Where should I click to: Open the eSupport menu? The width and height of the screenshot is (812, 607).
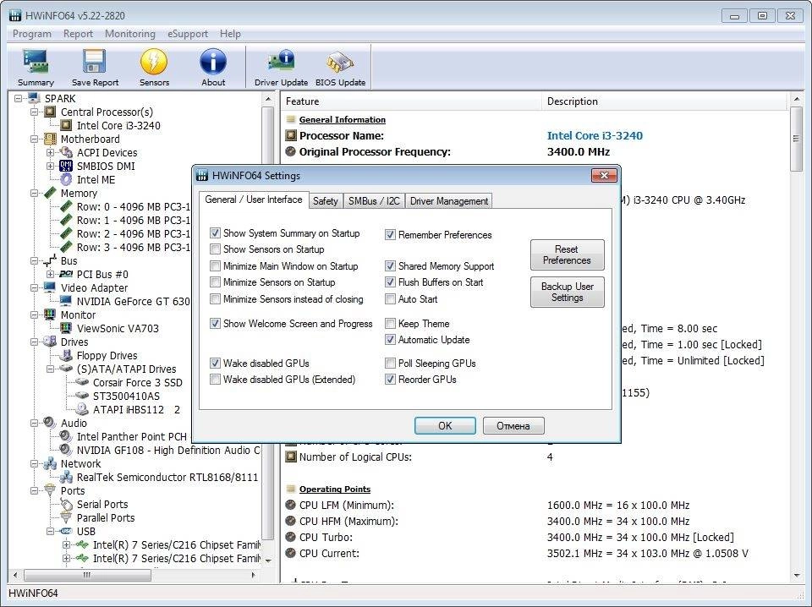[x=188, y=34]
